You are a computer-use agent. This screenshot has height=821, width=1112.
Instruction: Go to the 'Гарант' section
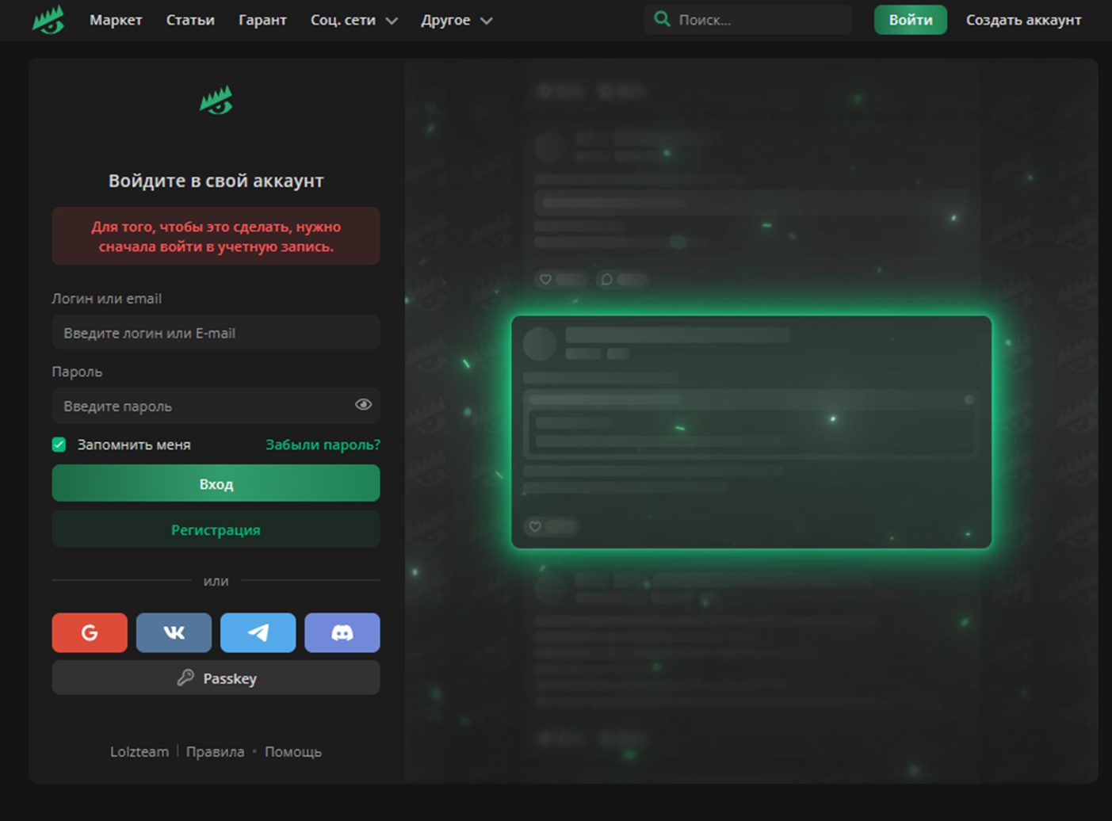(262, 20)
